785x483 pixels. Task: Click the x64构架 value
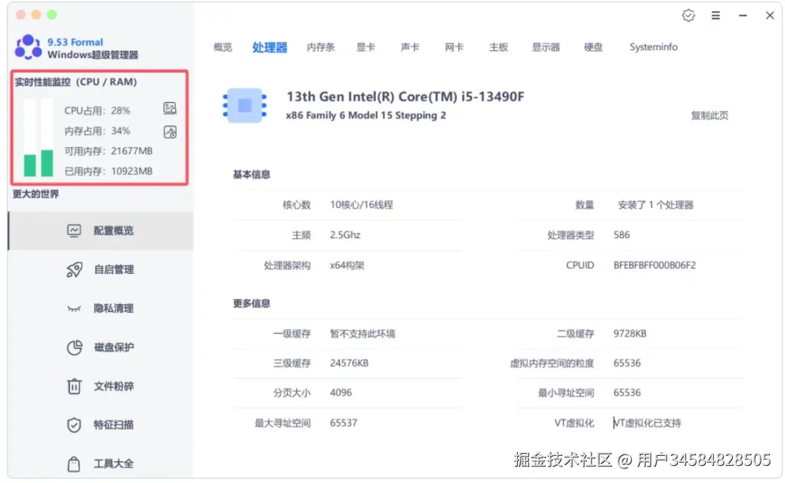[347, 265]
